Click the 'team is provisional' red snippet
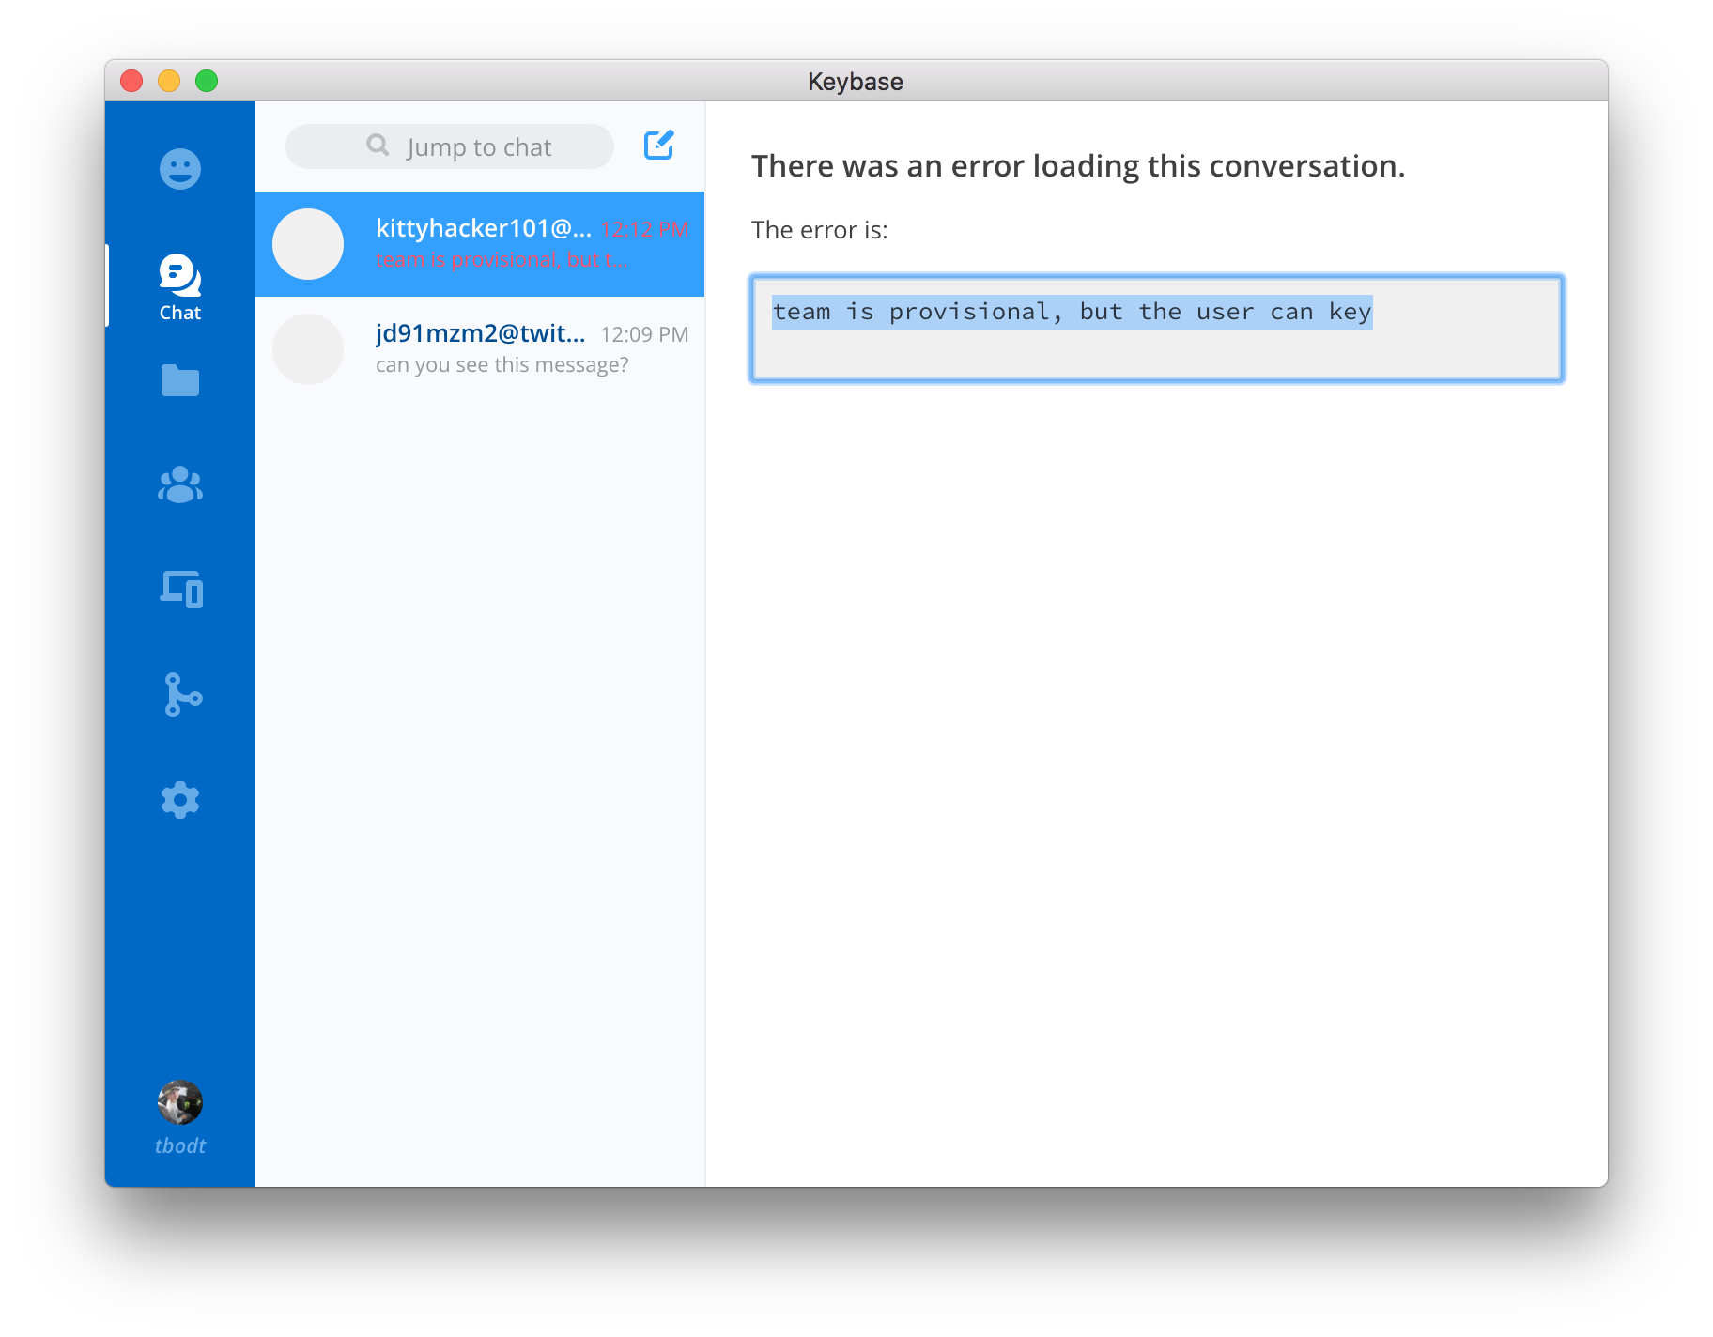1713x1337 pixels. click(502, 259)
